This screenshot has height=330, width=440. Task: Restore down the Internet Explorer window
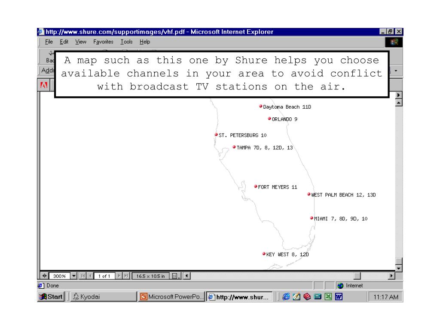[x=390, y=32]
